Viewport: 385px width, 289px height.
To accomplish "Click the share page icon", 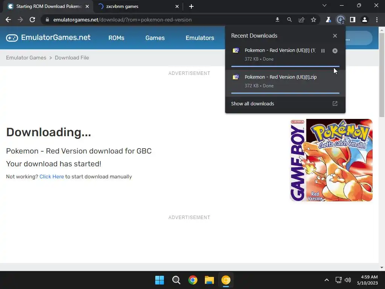I will click(301, 20).
